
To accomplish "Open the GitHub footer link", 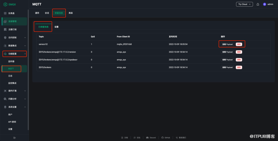I will pyautogui.click(x=166, y=137).
